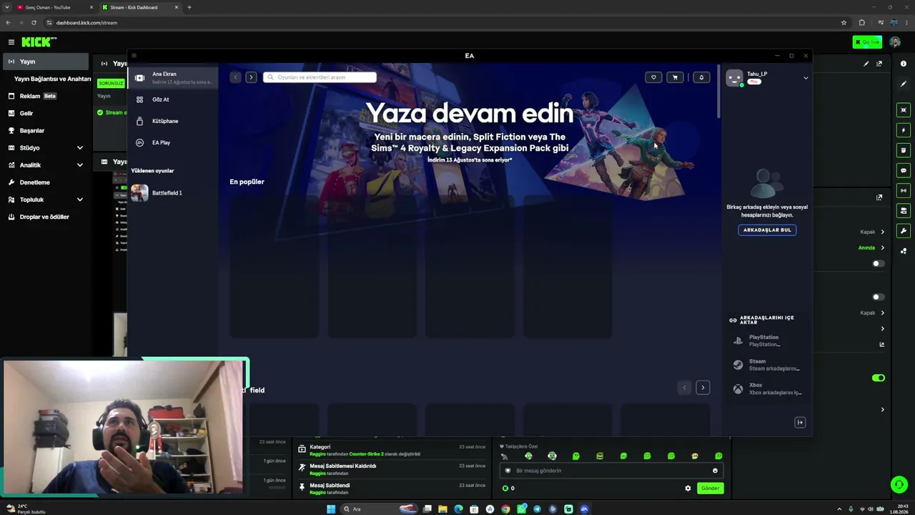The image size is (915, 515).
Task: Click the Bir mesaj gönderin chat input
Action: [x=610, y=471]
